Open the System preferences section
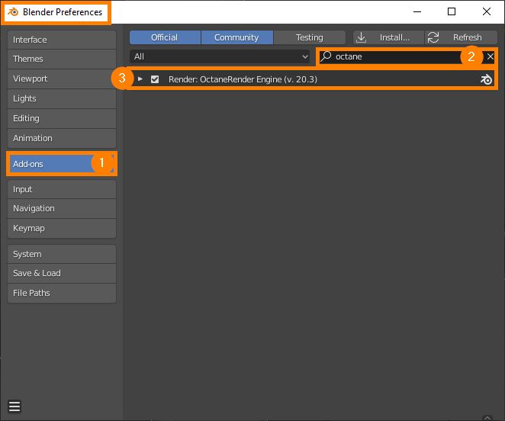The image size is (505, 421). [x=62, y=254]
